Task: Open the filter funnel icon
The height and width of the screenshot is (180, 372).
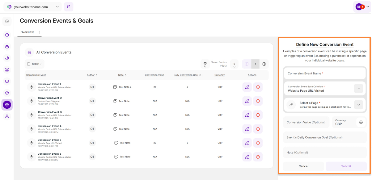Action: click(205, 64)
